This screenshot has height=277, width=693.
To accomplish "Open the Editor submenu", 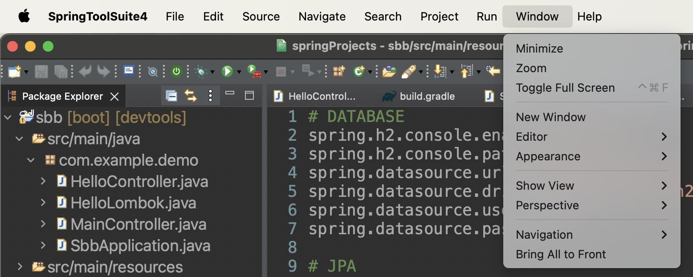I will pos(592,137).
